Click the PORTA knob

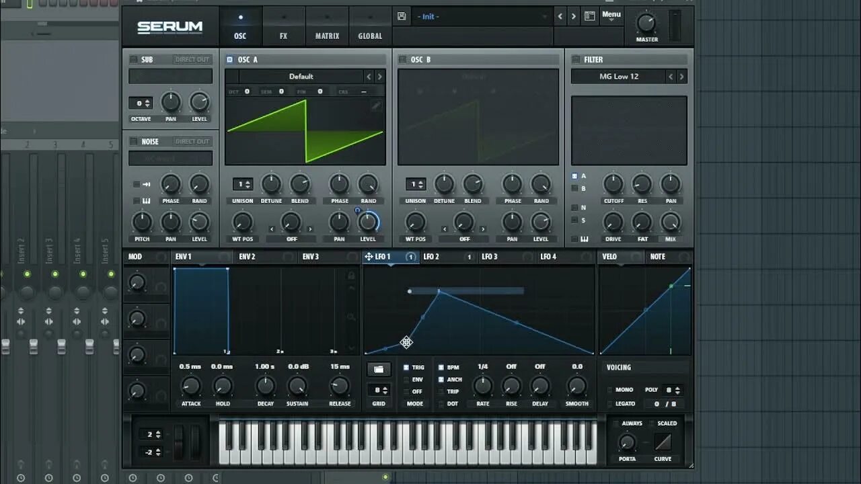pyautogui.click(x=627, y=442)
